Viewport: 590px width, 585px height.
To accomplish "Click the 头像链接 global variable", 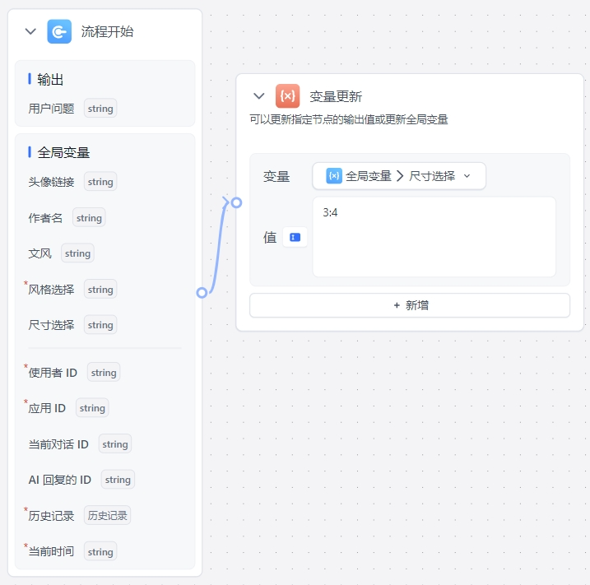I will coord(51,182).
